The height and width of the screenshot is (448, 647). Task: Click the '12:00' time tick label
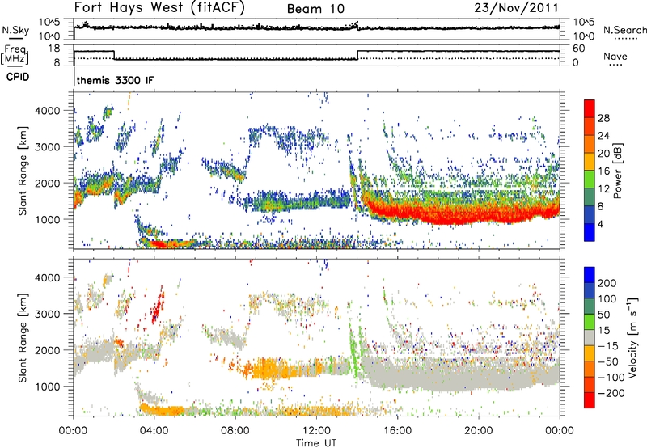[316, 431]
